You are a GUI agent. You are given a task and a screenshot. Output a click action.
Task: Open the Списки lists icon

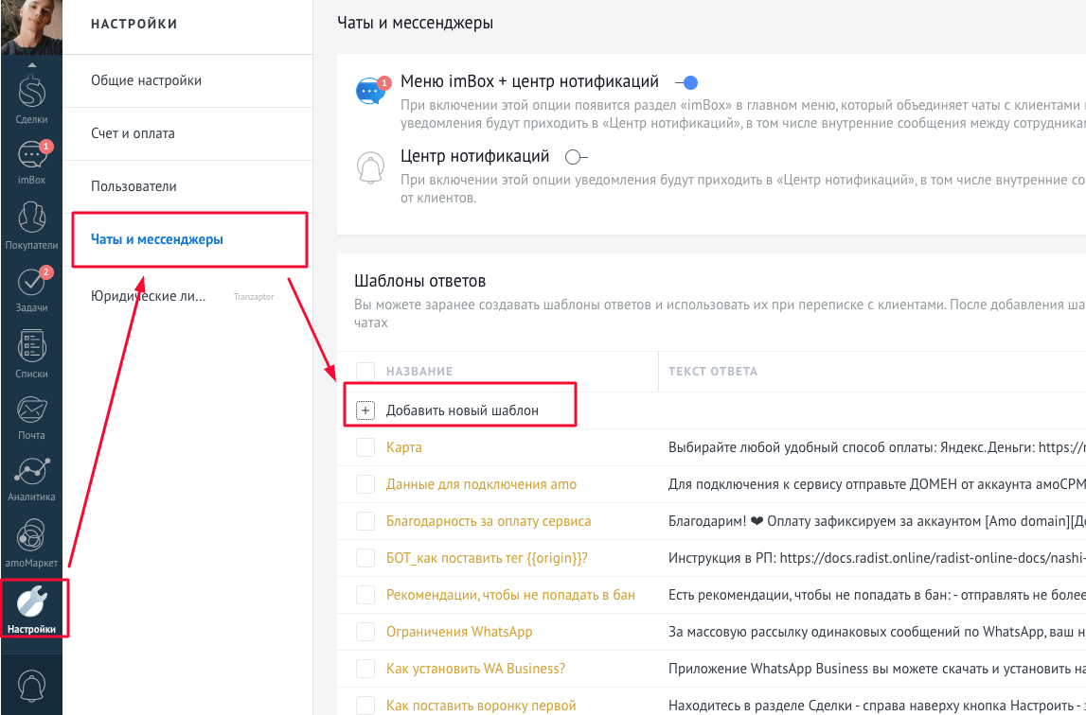(31, 351)
